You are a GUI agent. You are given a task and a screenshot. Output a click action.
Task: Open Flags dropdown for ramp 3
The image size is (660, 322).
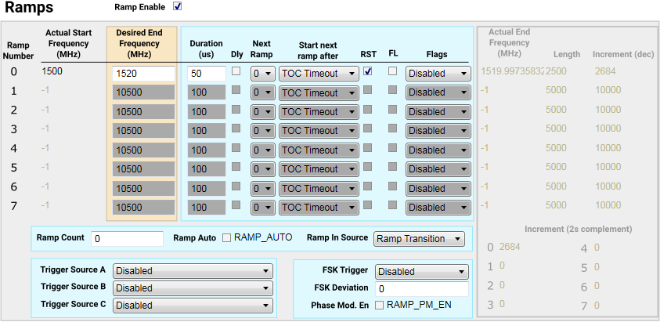coord(438,131)
